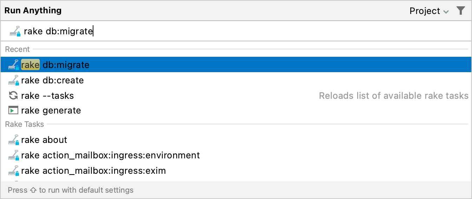472x199 pixels.
Task: Click the Run Anything title bar
Action: click(x=211, y=11)
